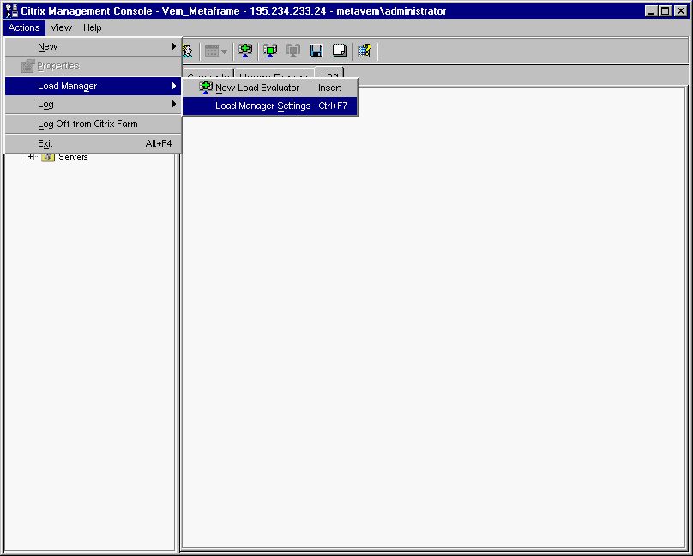Screen dimensions: 693x556
Task: Click the white stacked pages toolbar icon
Action: pos(340,51)
